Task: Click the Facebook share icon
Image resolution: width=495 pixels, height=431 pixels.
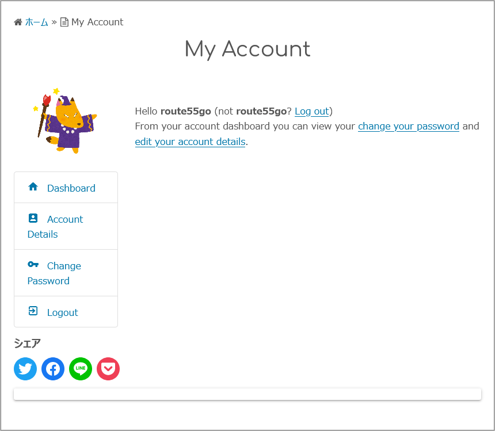Action: coord(53,369)
